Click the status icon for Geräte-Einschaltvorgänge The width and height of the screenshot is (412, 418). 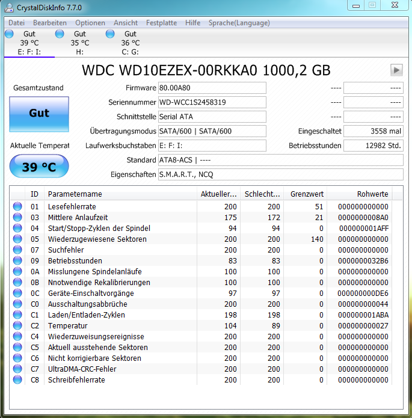(17, 294)
